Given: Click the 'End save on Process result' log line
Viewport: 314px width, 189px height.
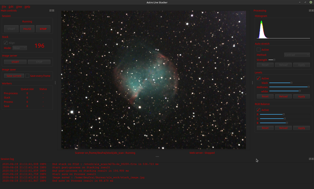Looking at the screenshot, I should click(x=58, y=181).
